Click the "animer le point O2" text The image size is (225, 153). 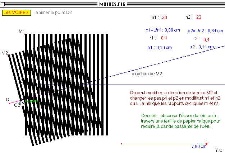(54, 12)
